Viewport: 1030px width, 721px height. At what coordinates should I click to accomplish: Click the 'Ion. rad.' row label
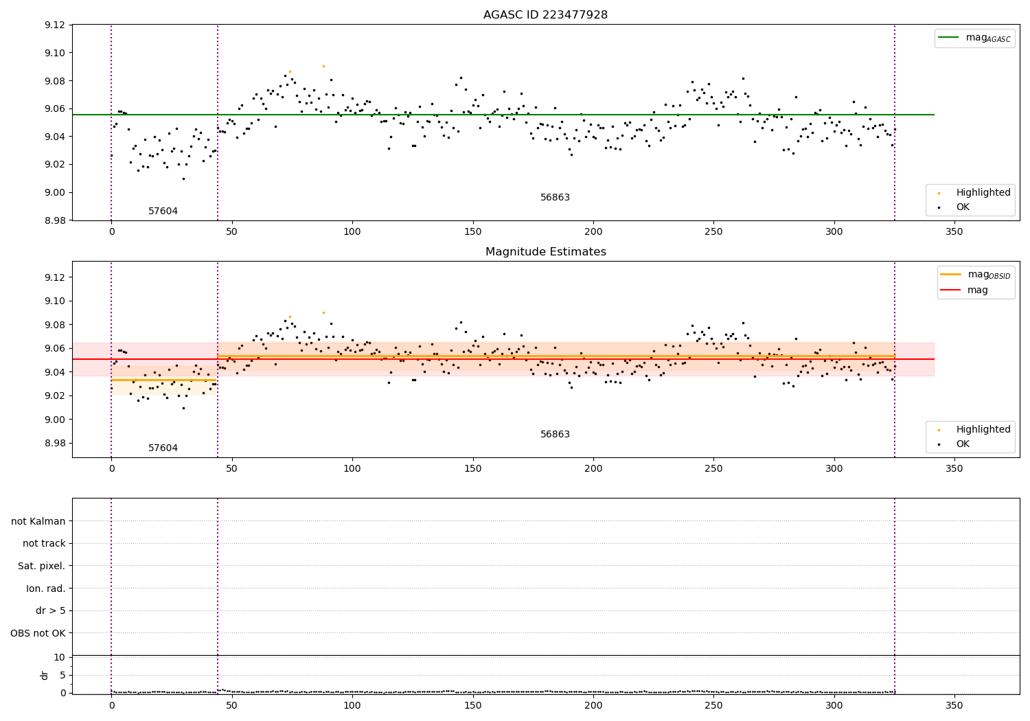pos(46,588)
